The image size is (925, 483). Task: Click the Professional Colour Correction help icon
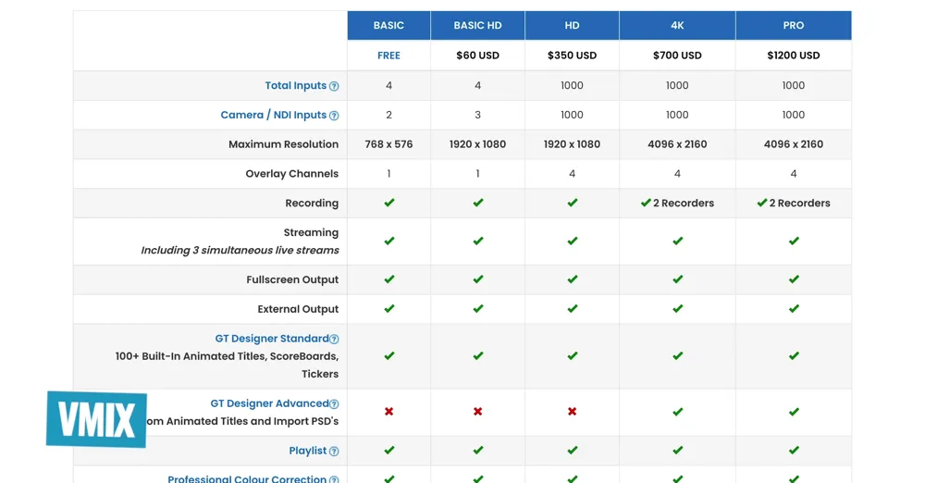tap(334, 479)
